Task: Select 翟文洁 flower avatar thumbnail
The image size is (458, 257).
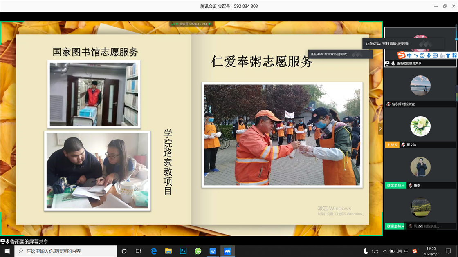Action: (420, 126)
